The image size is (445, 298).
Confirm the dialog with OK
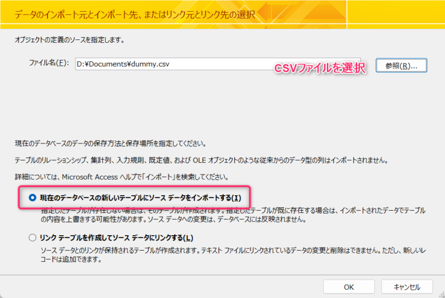[x=349, y=287]
